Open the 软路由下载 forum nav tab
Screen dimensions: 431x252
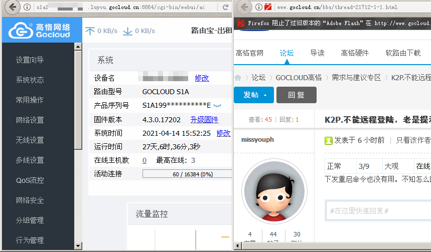coord(403,53)
